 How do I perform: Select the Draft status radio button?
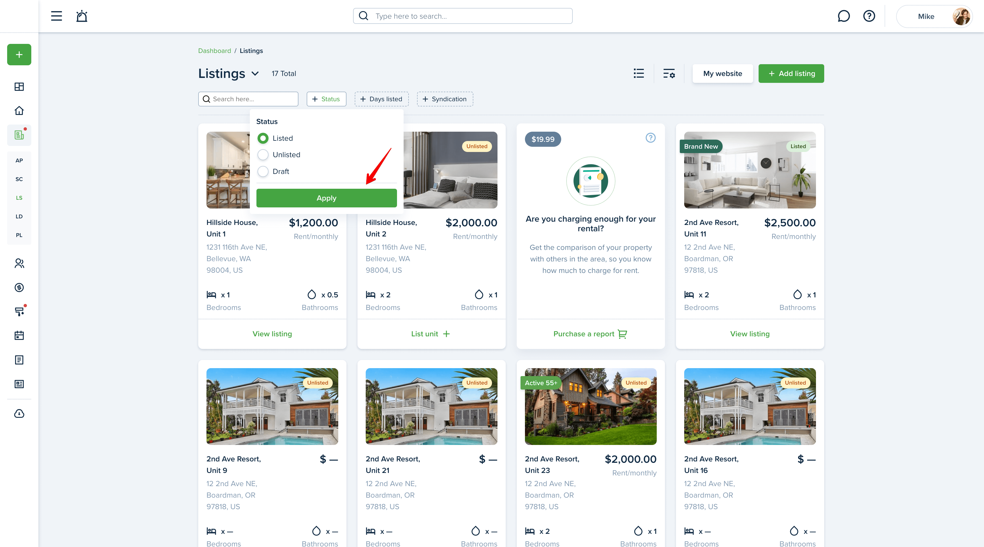tap(263, 171)
